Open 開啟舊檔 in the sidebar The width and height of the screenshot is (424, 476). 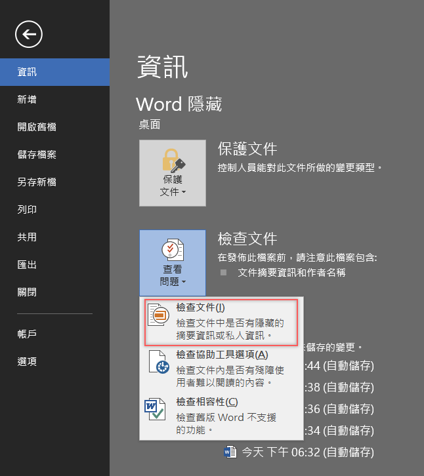point(54,127)
